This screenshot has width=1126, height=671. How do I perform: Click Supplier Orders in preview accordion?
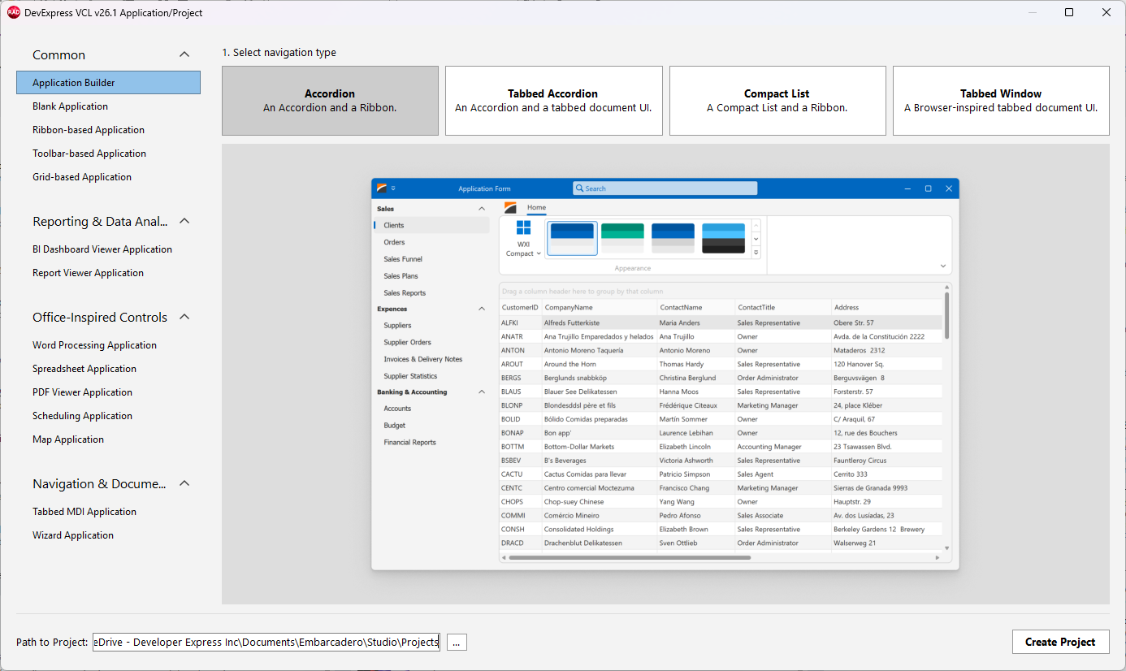click(x=432, y=342)
